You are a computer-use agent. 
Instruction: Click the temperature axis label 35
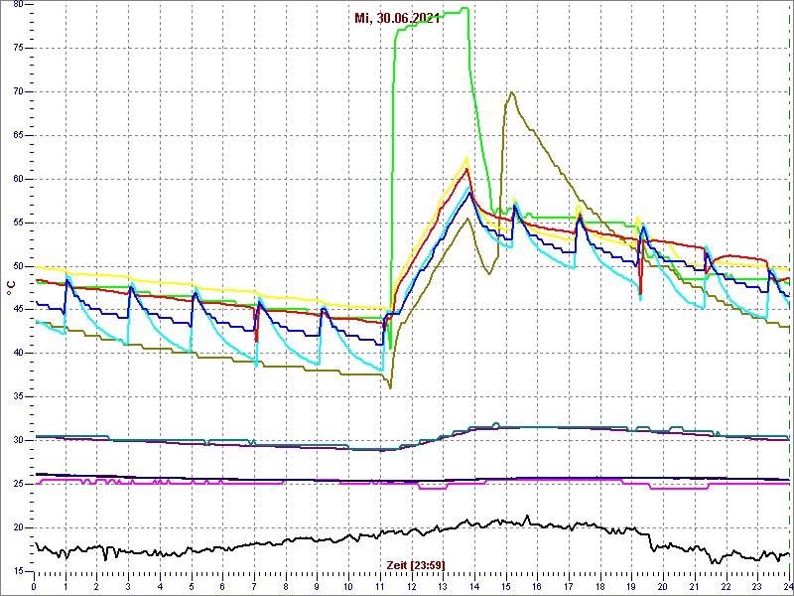pos(16,396)
